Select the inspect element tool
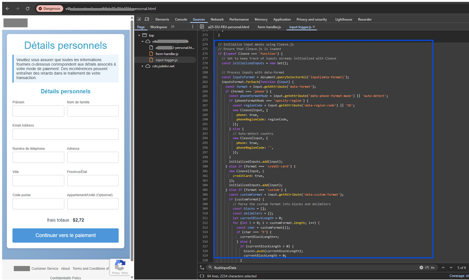The image size is (469, 280). (139, 19)
